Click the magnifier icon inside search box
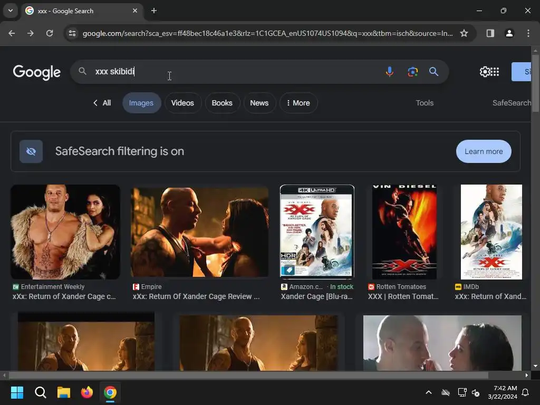 coord(82,71)
